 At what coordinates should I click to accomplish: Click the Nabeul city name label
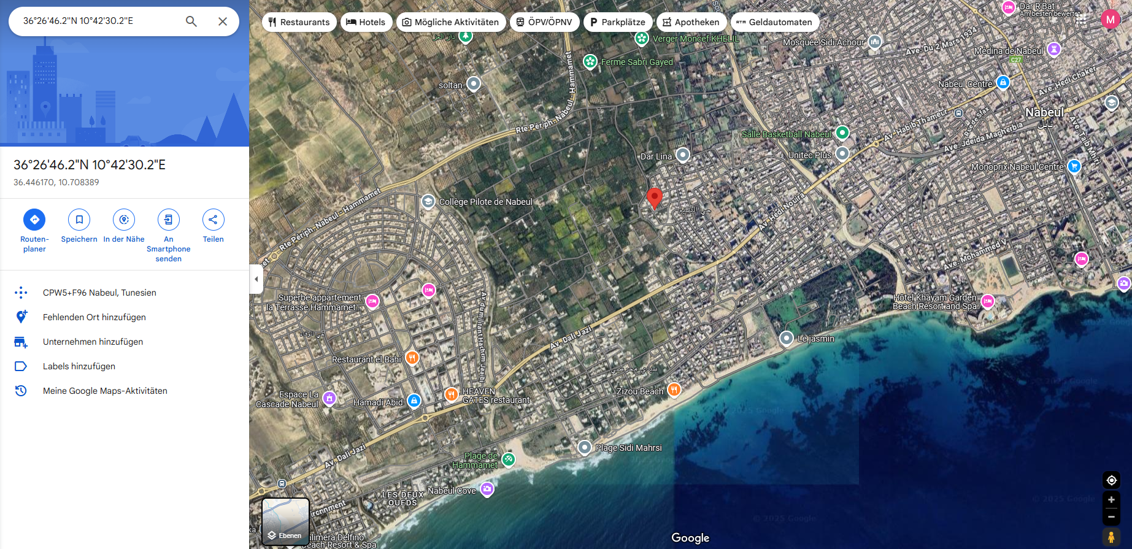pyautogui.click(x=1044, y=112)
